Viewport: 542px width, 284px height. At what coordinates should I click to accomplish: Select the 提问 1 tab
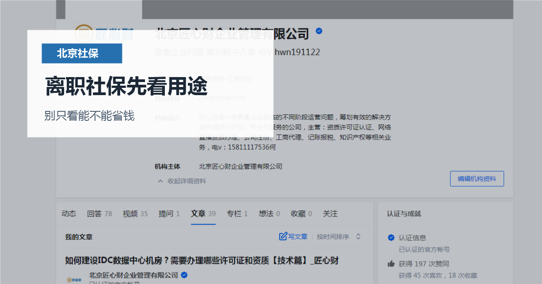click(x=169, y=214)
